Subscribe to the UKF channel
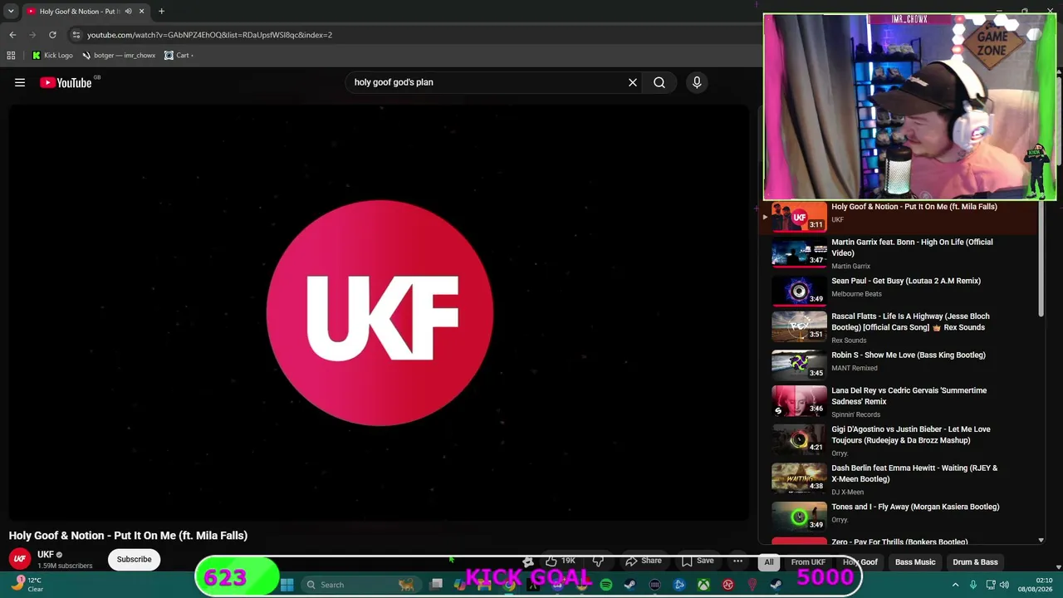The height and width of the screenshot is (598, 1063). 134,560
